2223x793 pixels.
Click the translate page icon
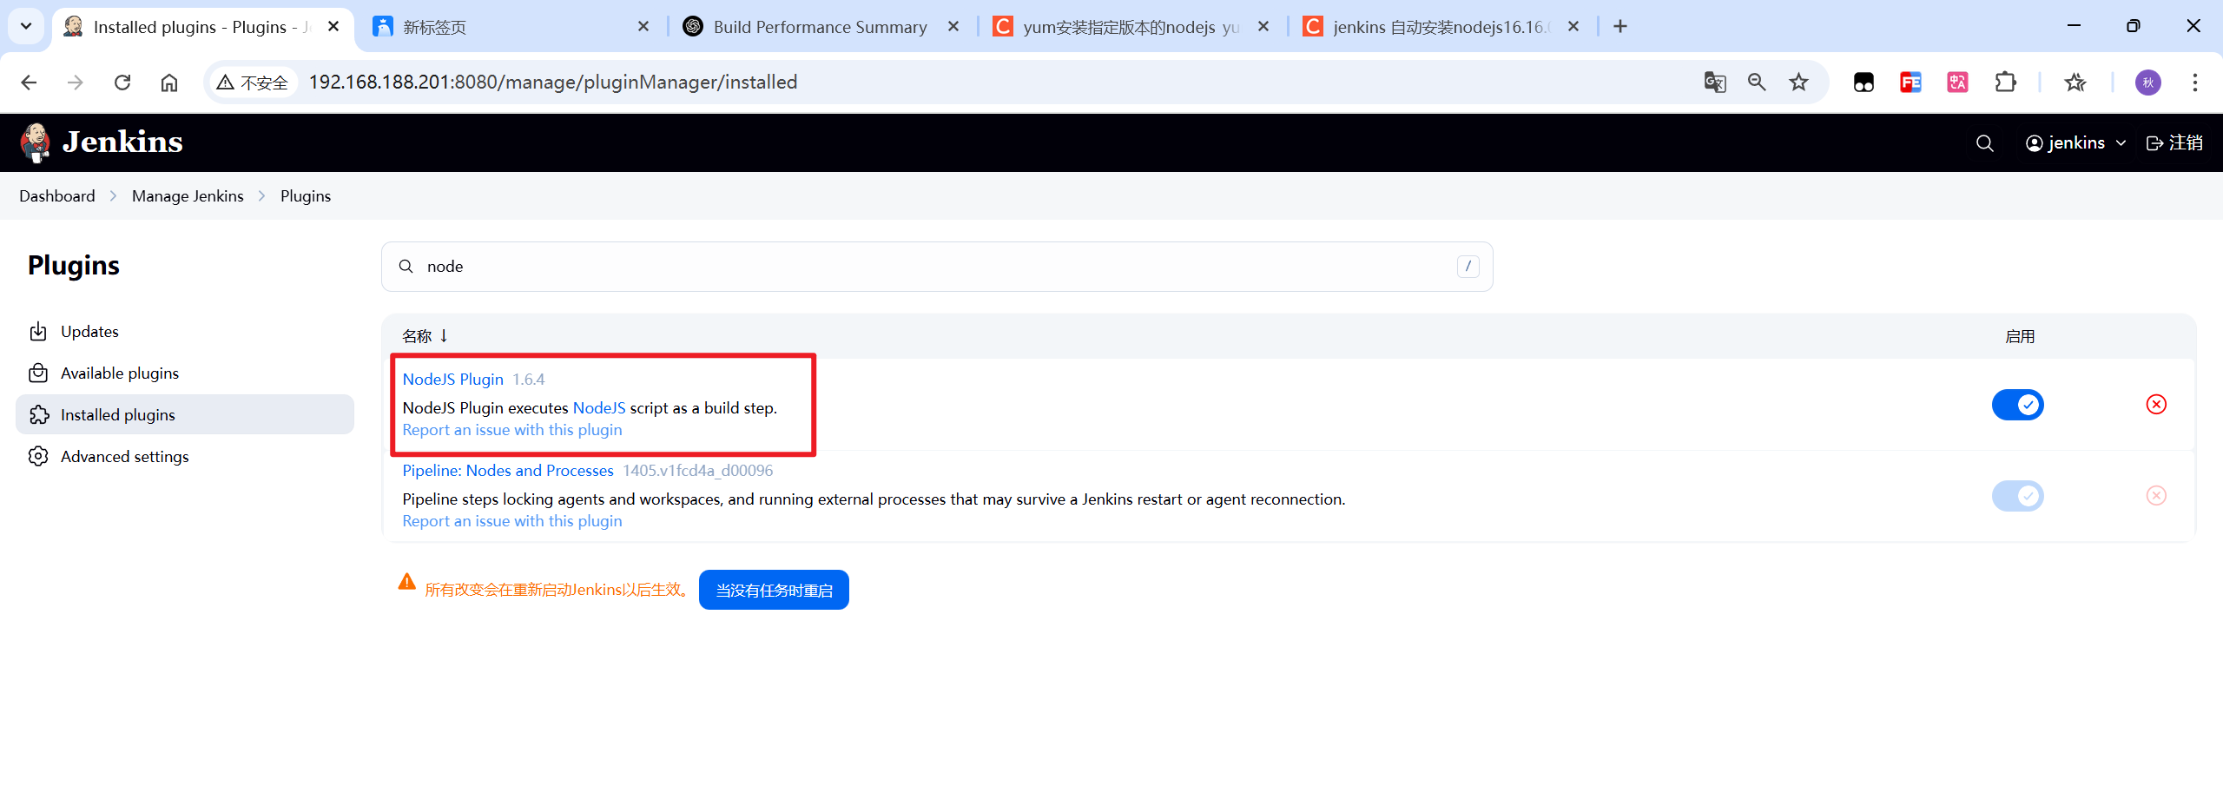pyautogui.click(x=1715, y=83)
